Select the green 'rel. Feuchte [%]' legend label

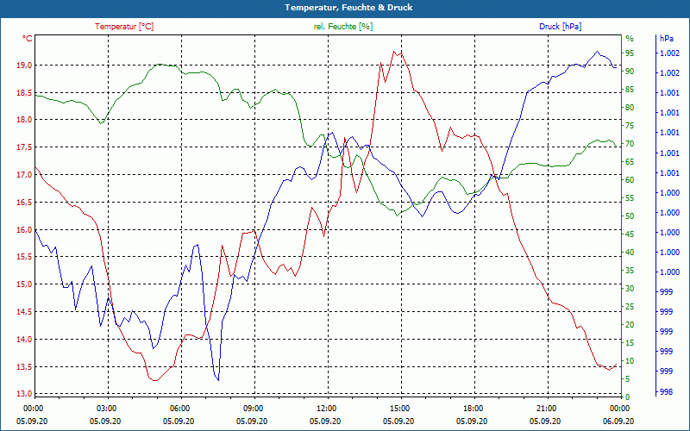pos(342,27)
